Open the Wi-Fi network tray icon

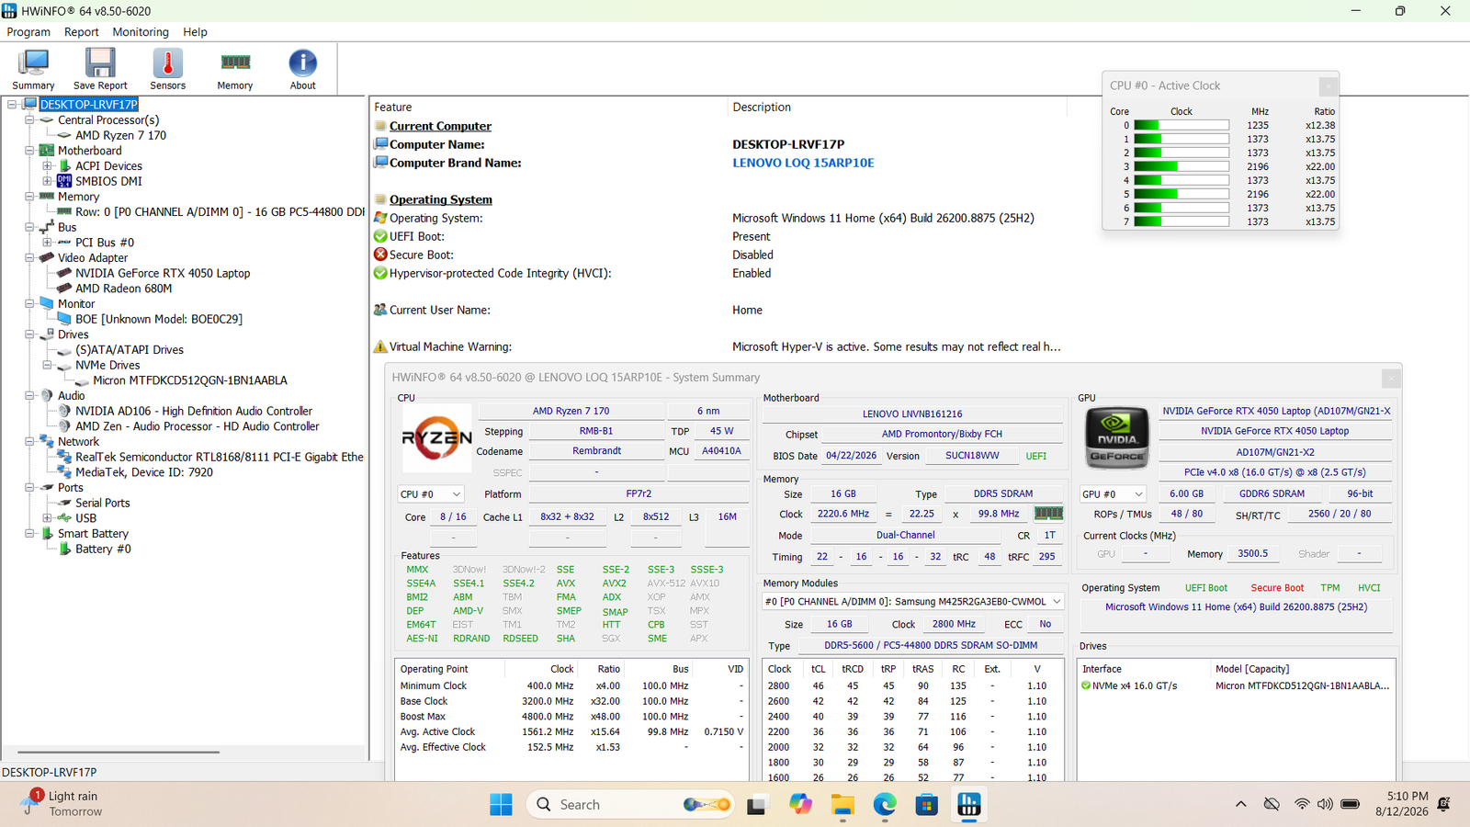1302,805
